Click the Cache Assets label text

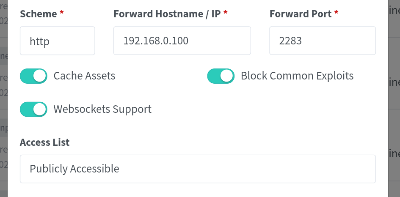point(84,76)
